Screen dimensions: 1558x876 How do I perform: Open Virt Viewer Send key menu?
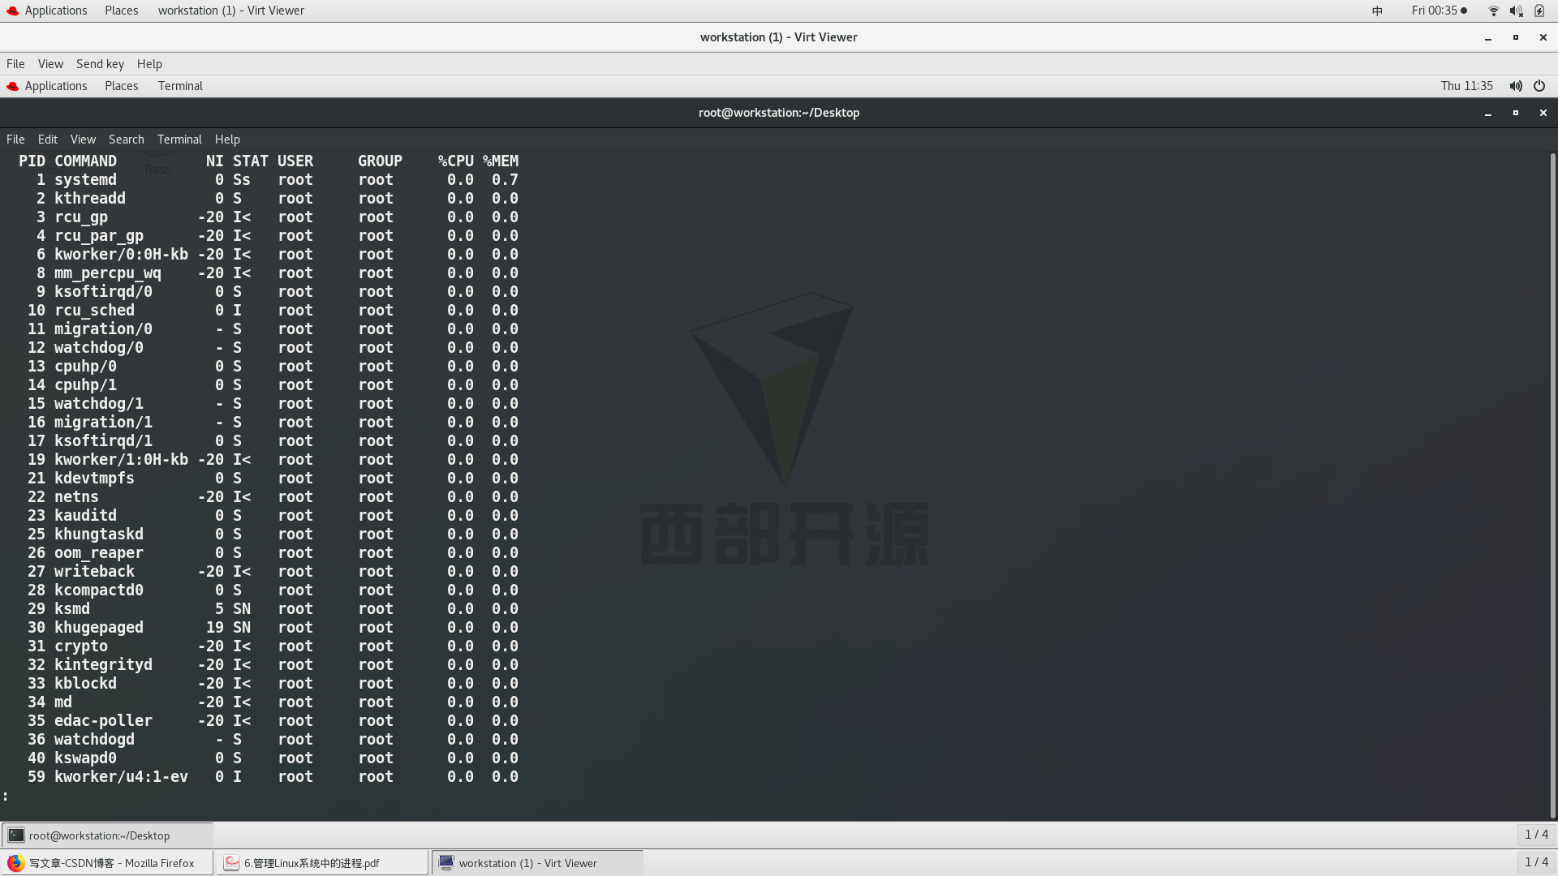[x=100, y=64]
